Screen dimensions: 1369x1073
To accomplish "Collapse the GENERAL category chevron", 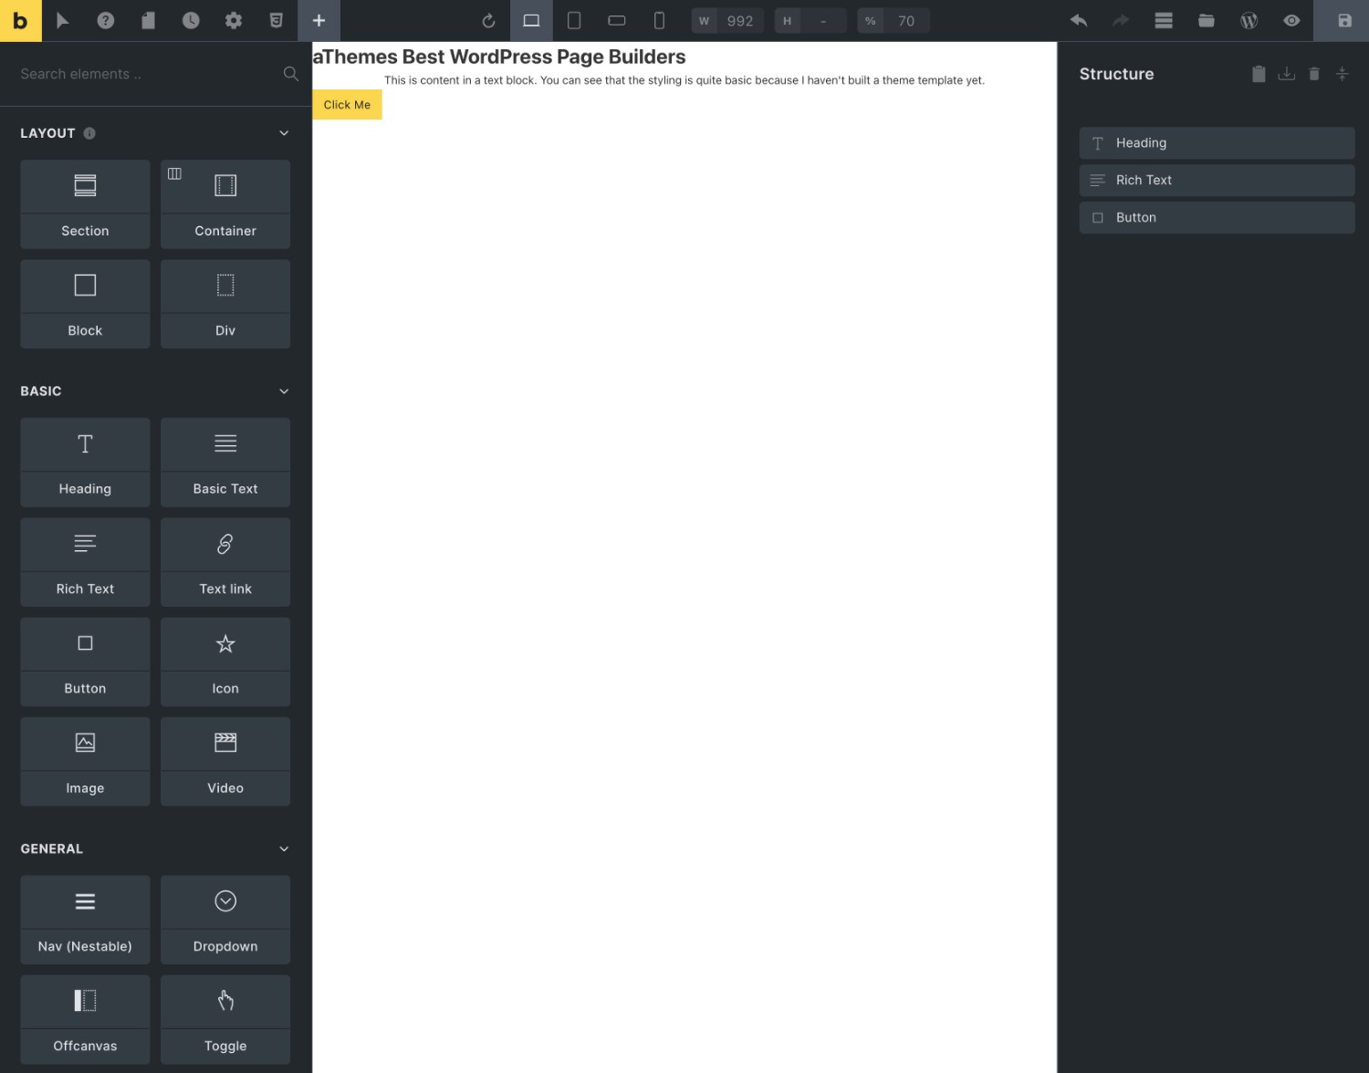I will pyautogui.click(x=284, y=849).
